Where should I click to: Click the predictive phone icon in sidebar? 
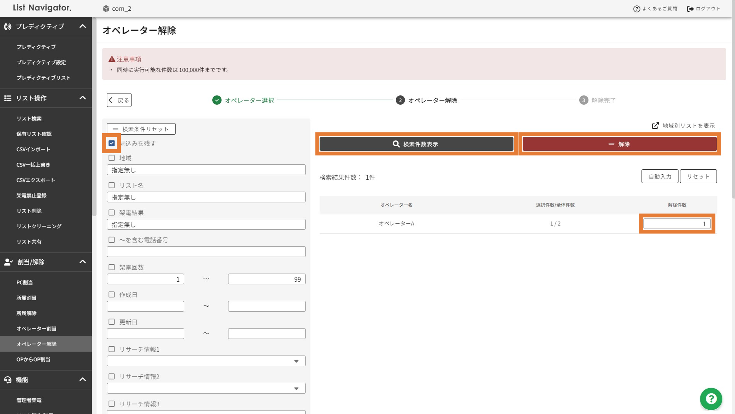pyautogui.click(x=8, y=27)
